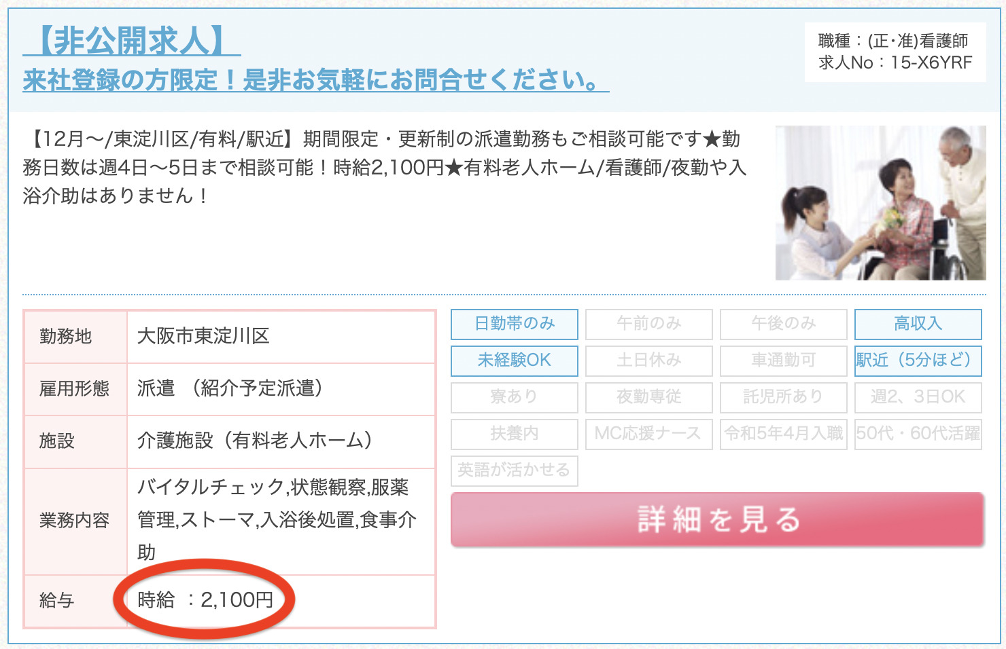The width and height of the screenshot is (1006, 649).
Task: Select the 未経験OK tag
Action: pos(515,360)
